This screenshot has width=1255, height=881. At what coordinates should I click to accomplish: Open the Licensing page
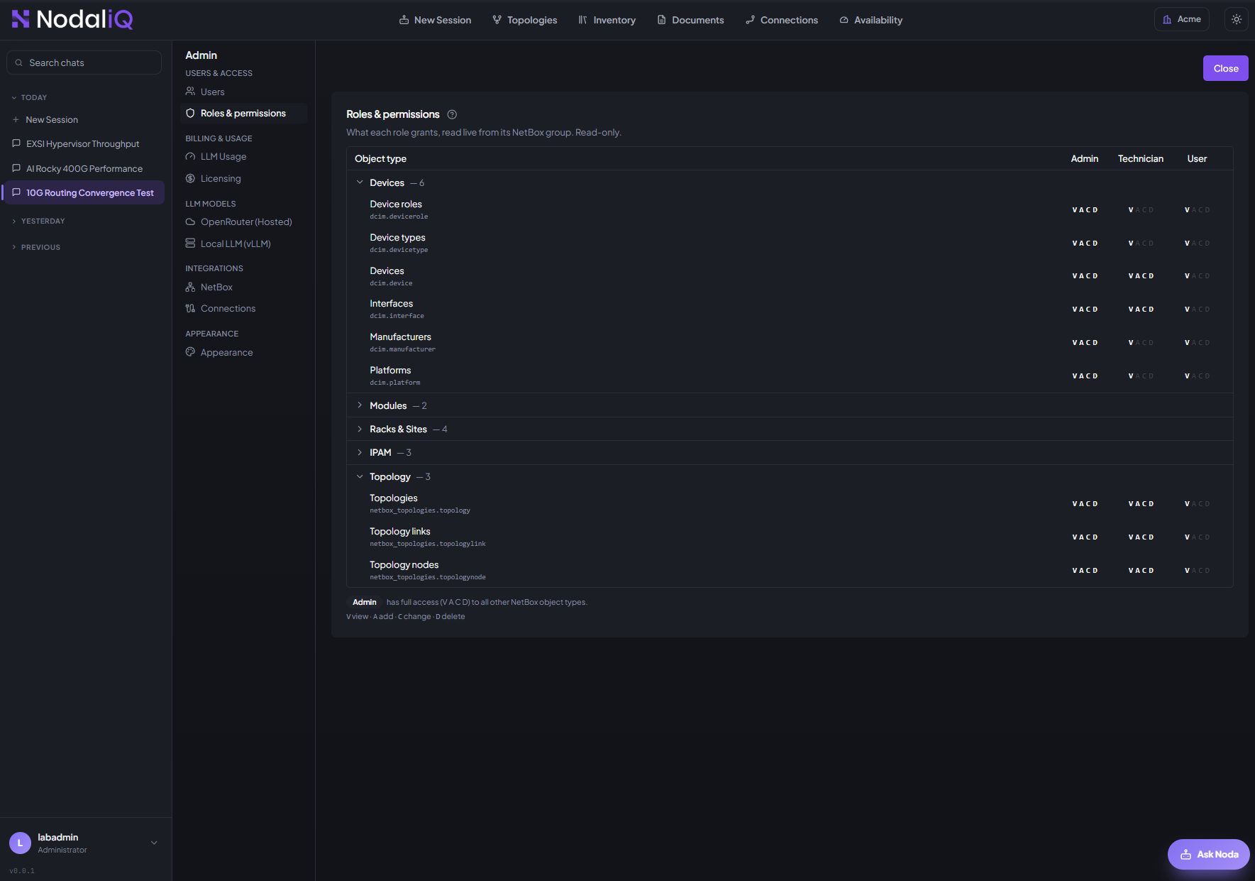pyautogui.click(x=243, y=178)
